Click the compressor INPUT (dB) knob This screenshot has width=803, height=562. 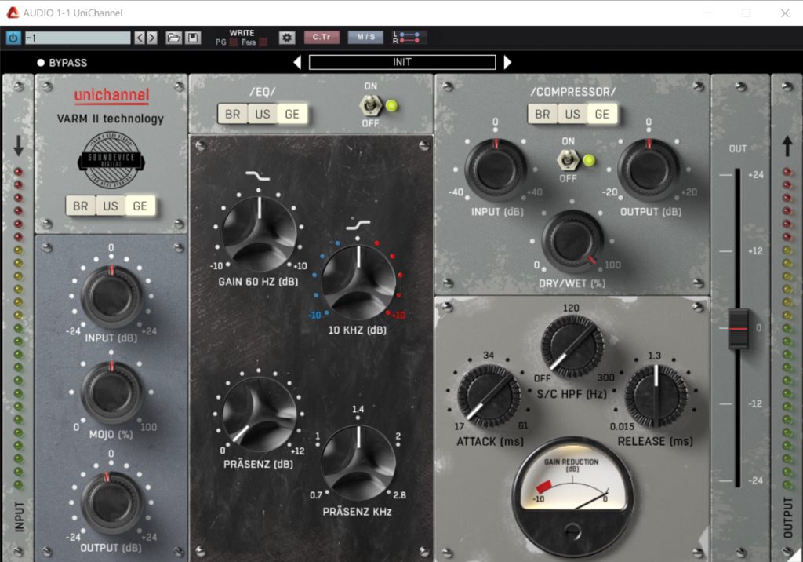pyautogui.click(x=496, y=170)
